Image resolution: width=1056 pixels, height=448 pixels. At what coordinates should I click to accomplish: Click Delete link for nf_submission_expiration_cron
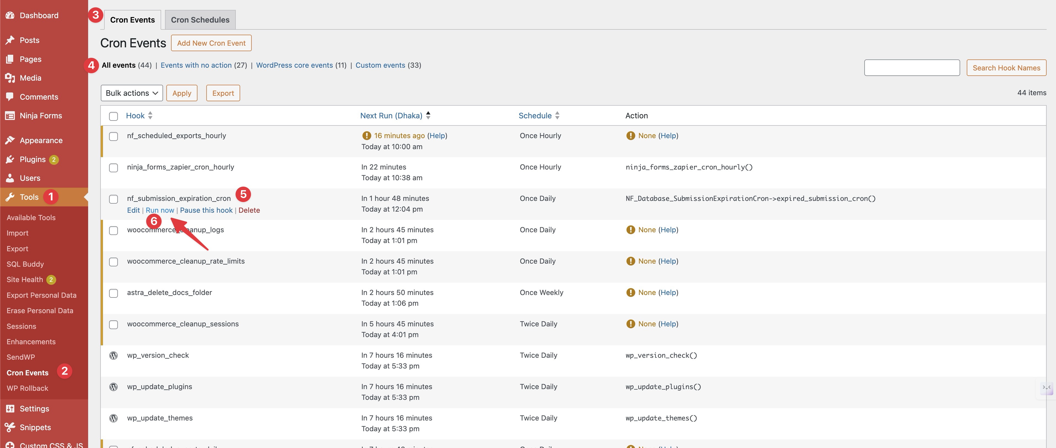(x=249, y=210)
